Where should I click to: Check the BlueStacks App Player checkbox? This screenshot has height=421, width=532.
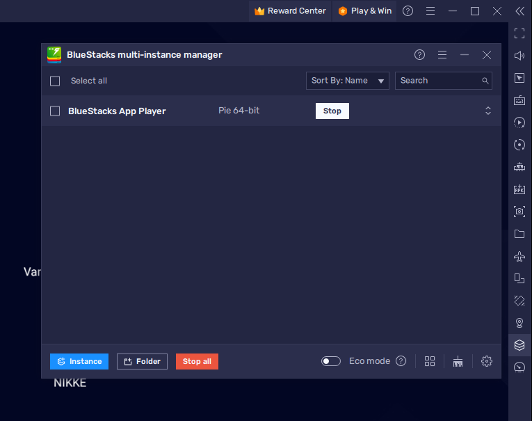[x=55, y=111]
